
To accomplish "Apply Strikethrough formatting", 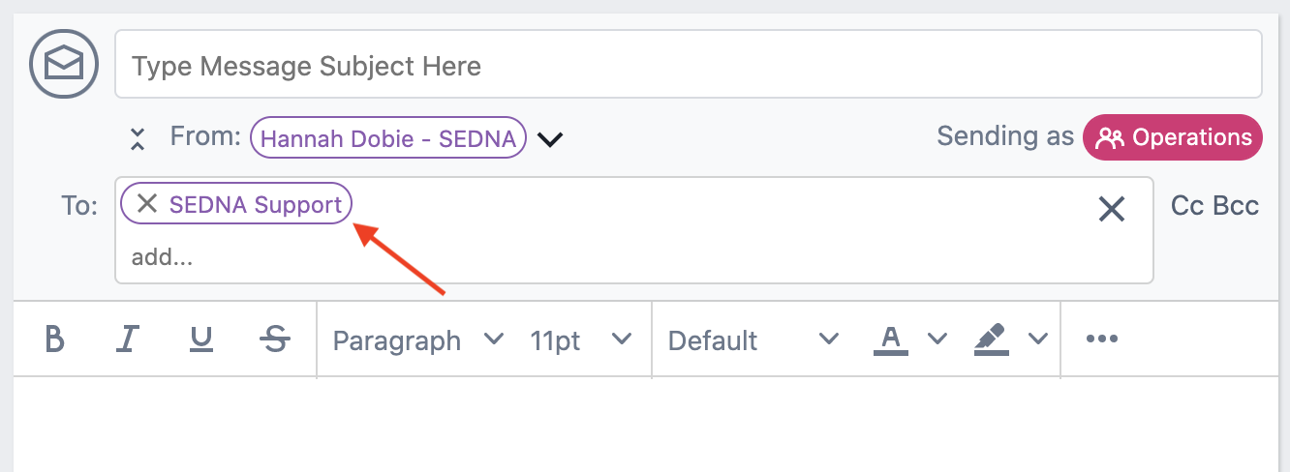I will 276,339.
